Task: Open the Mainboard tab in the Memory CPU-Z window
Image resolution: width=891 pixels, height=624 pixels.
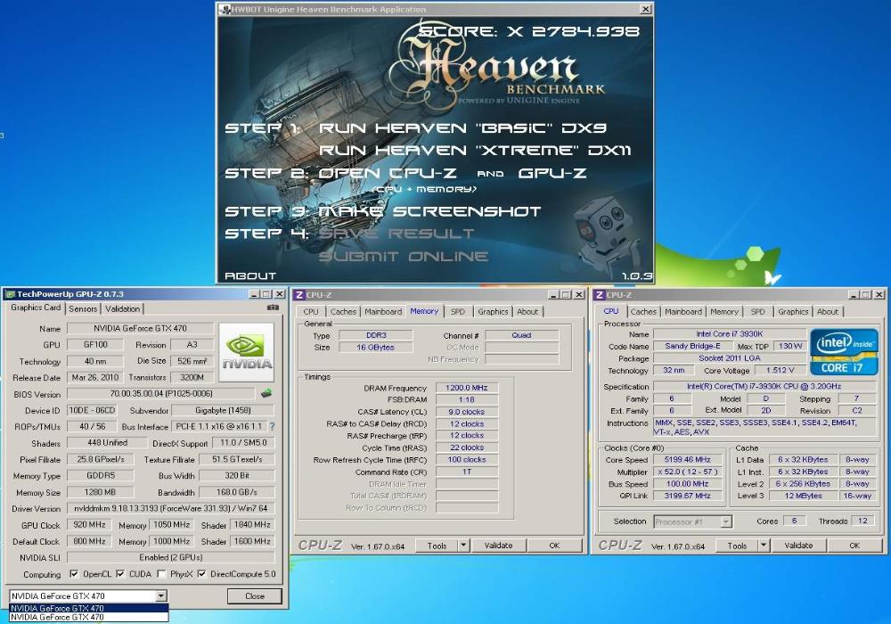Action: pyautogui.click(x=383, y=311)
